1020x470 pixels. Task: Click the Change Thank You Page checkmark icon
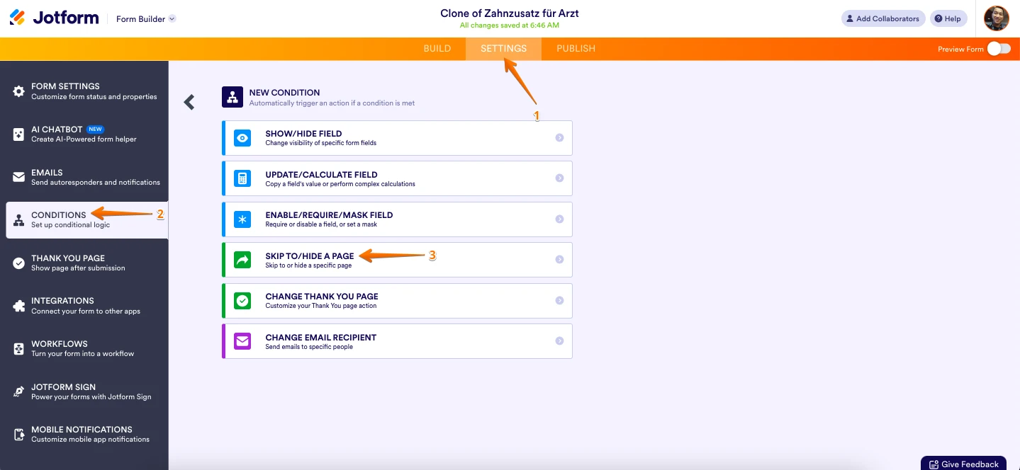(242, 302)
